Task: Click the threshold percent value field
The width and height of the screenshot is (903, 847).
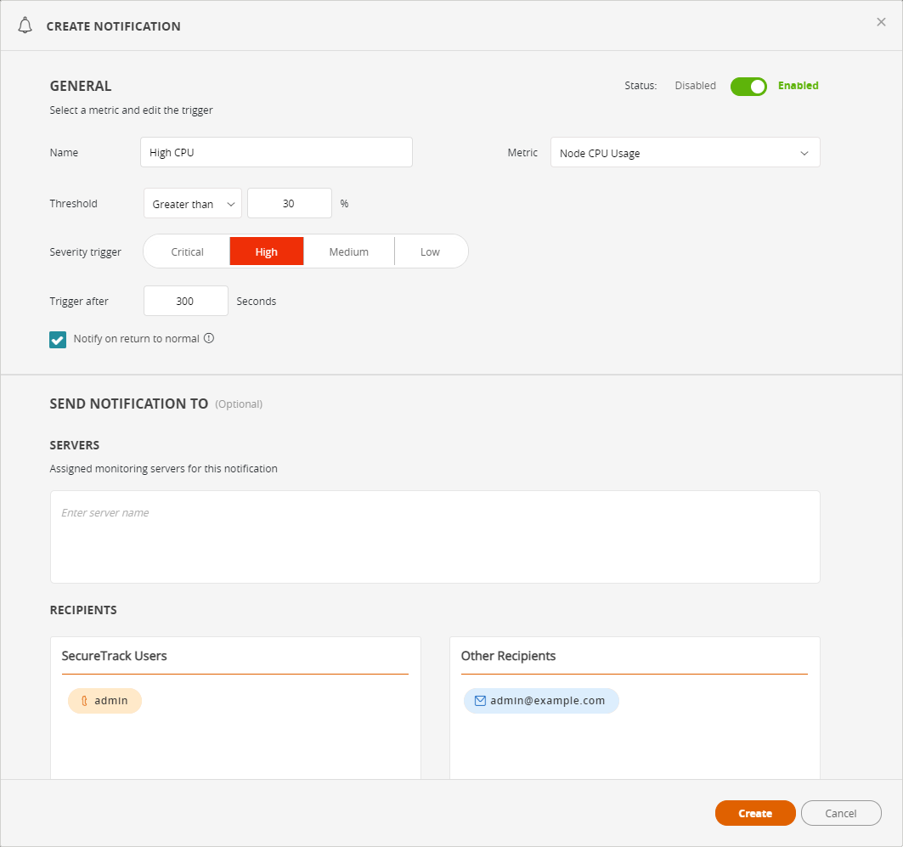Action: click(x=289, y=204)
